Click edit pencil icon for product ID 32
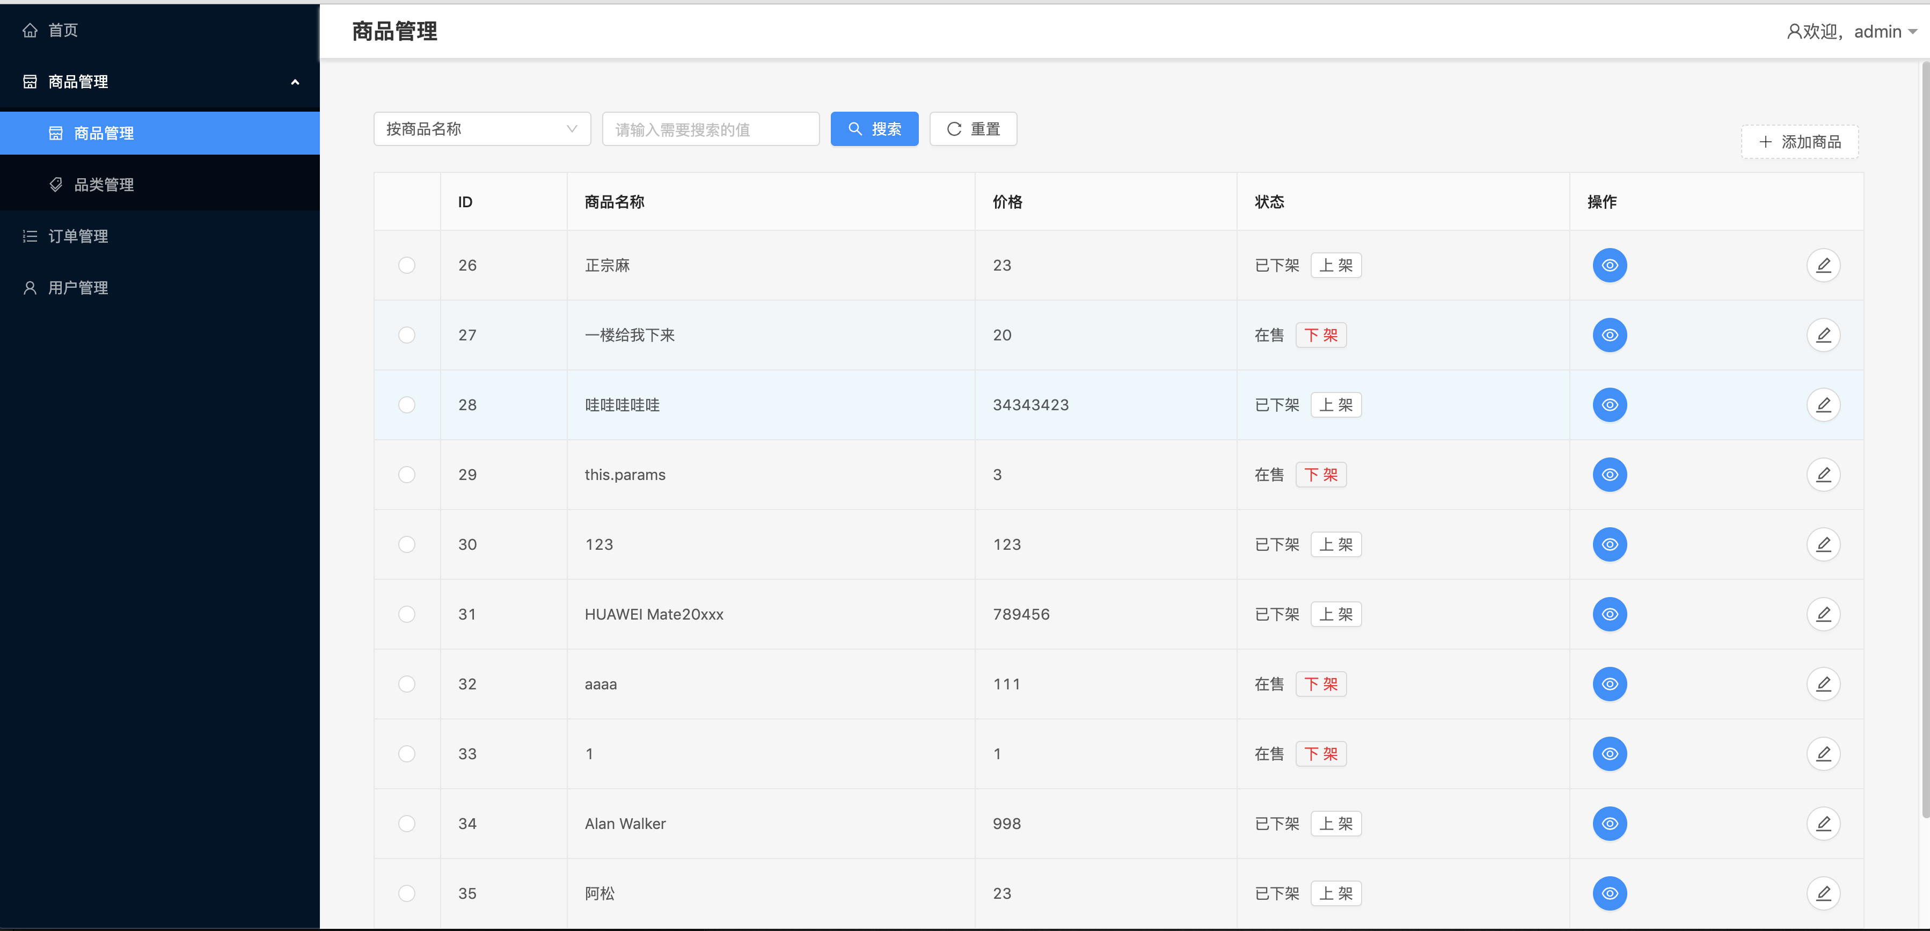 [x=1823, y=683]
